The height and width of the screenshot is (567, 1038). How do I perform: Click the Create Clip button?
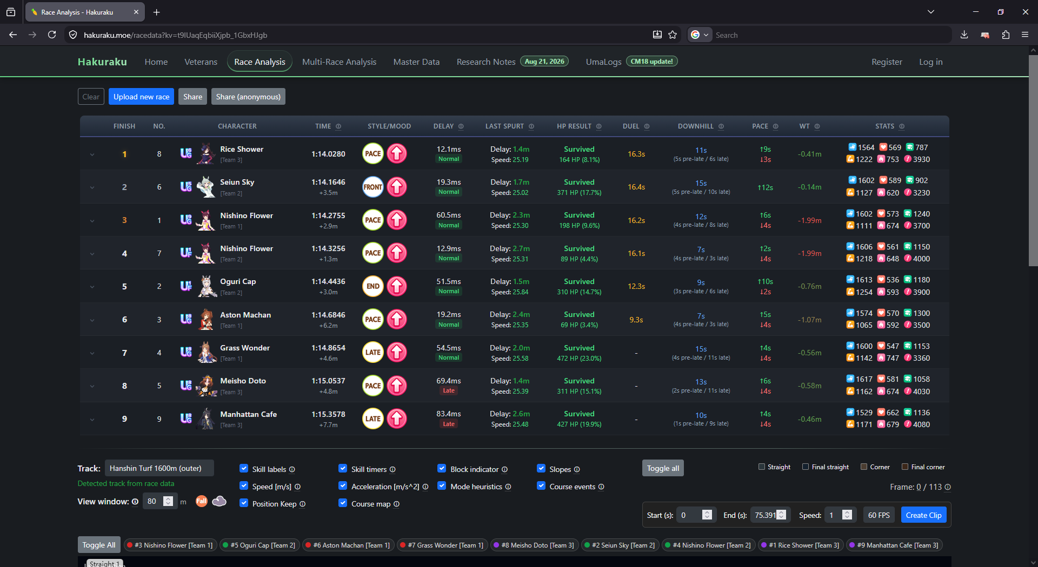pos(923,515)
